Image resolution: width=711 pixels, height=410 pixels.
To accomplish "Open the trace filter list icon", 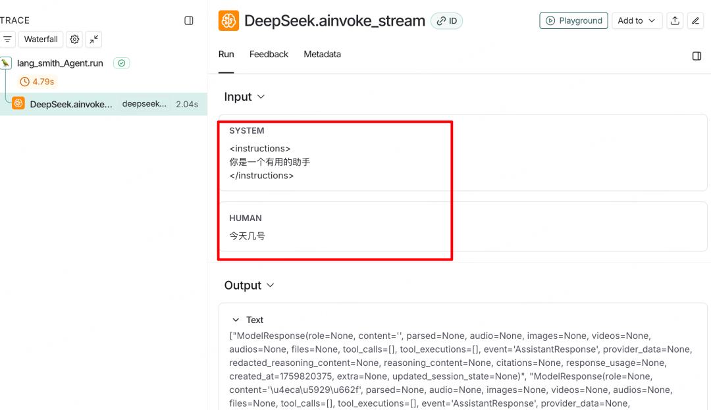I will point(7,39).
